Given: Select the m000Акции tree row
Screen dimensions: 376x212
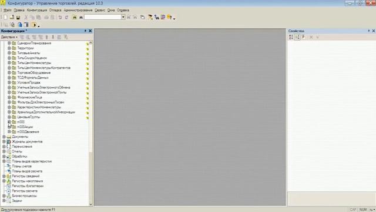Looking at the screenshot, I should tap(25, 127).
